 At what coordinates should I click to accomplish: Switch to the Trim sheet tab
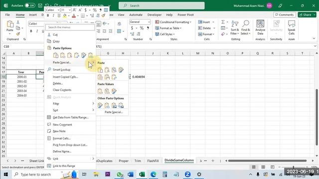(x=138, y=161)
